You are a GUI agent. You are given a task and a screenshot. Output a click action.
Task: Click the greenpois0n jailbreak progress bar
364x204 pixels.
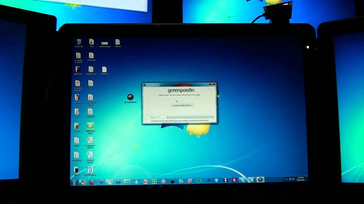coord(190,117)
